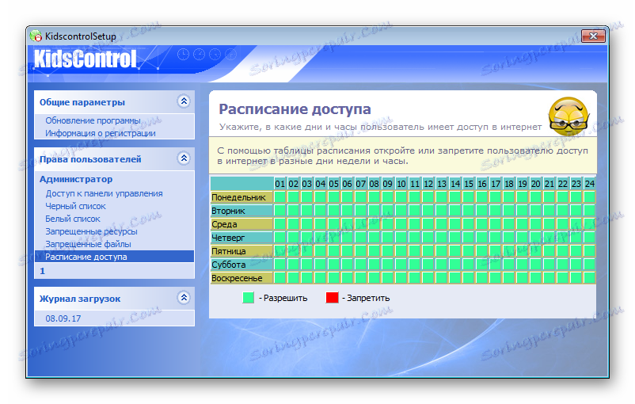Select user 1 in the users list
Viewport: 635px width, 404px height.
pyautogui.click(x=42, y=271)
